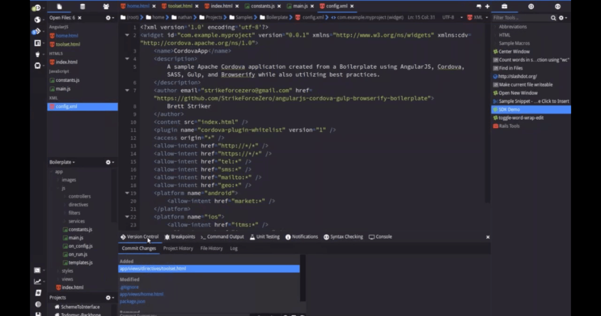Select the toggle-word-wrap-edit macro
601x316 pixels.
[x=518, y=118]
